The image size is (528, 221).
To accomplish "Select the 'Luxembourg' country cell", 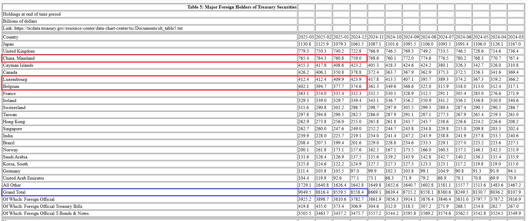I will coord(150,79).
